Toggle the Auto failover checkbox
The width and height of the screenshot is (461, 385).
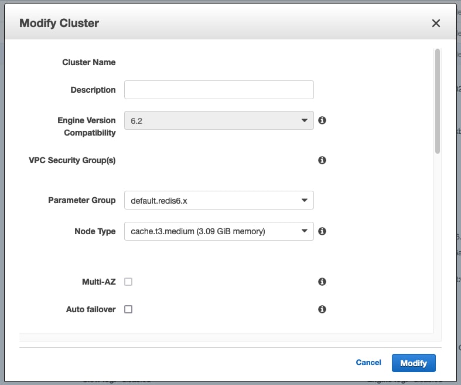tap(128, 309)
